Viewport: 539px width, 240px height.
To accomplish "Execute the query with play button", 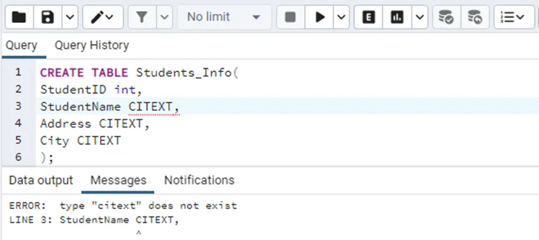I will tap(319, 17).
